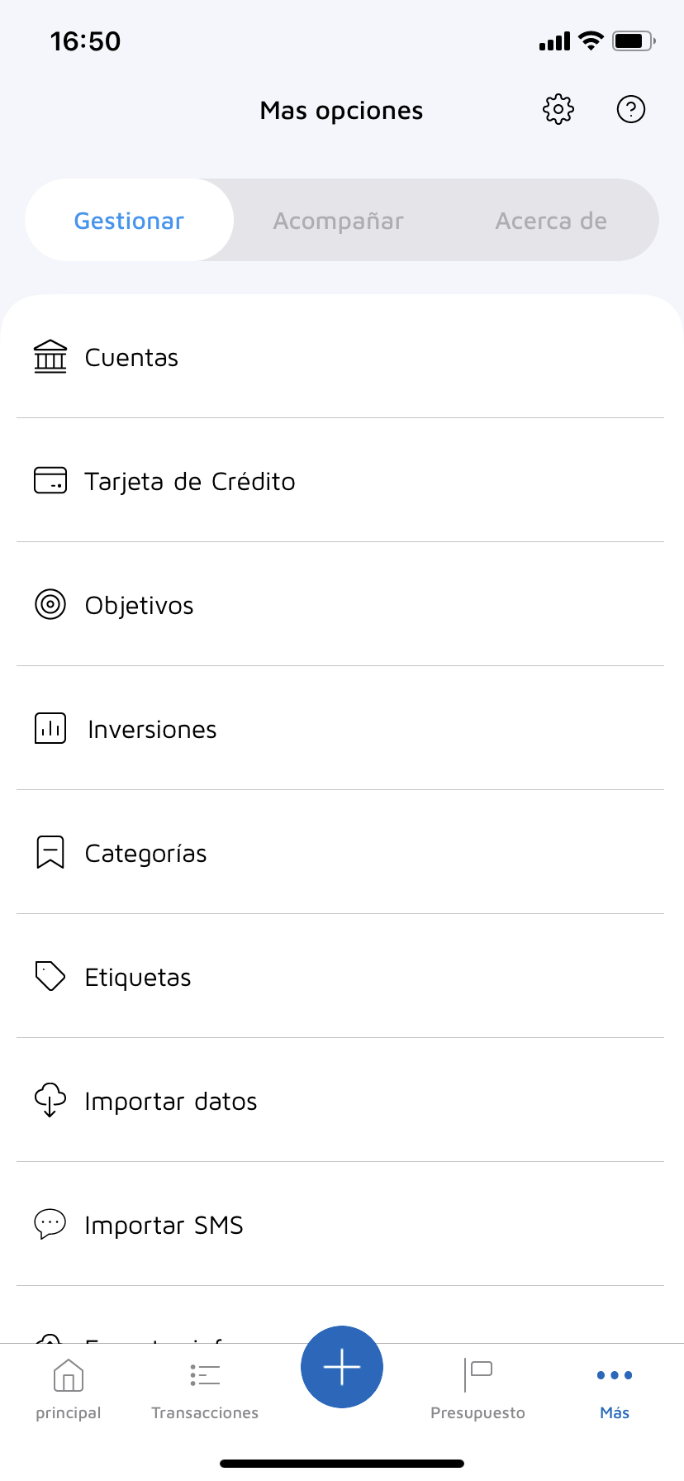Open the Presupuesto tab

point(477,1389)
